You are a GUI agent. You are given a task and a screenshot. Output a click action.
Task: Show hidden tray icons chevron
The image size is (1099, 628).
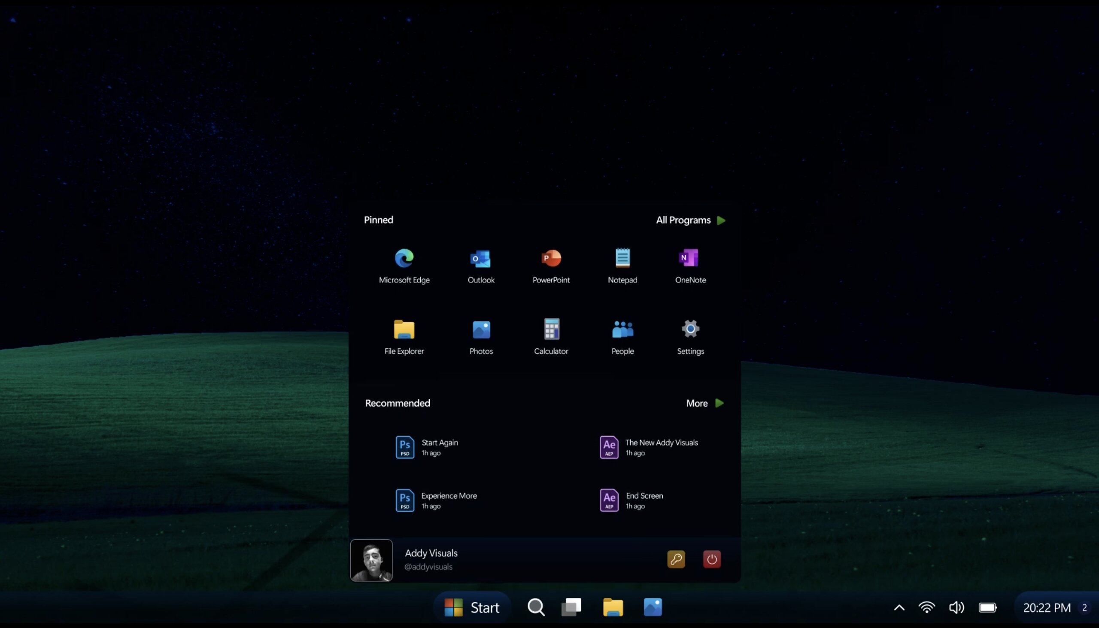[899, 608]
